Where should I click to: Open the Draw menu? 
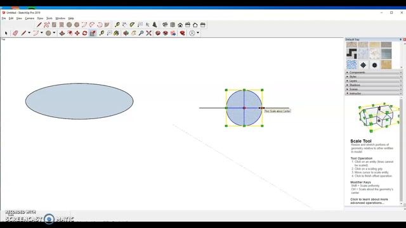pos(40,18)
